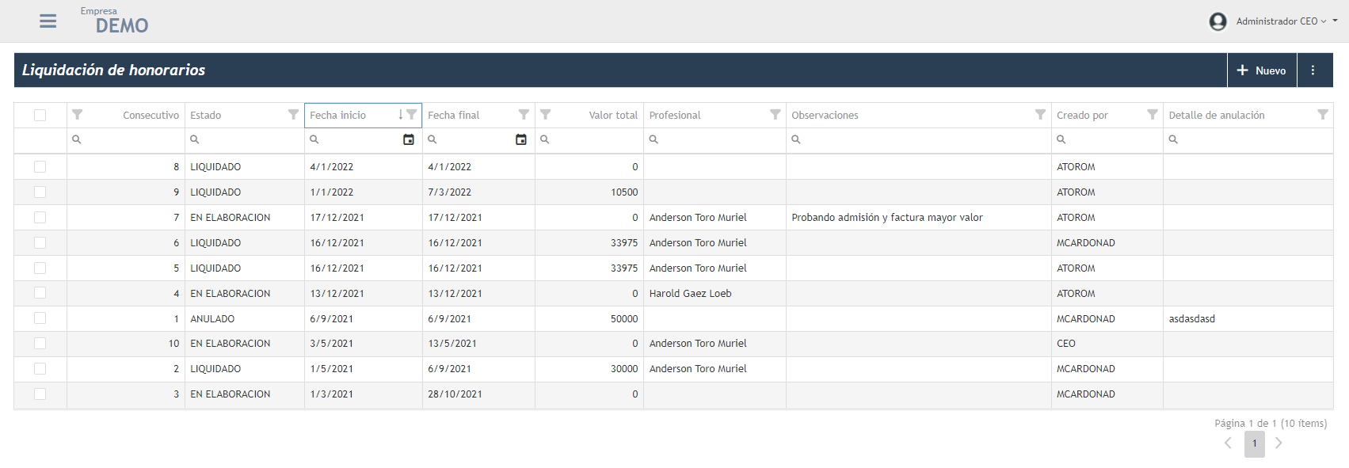Filter the Valor total column

tap(545, 115)
